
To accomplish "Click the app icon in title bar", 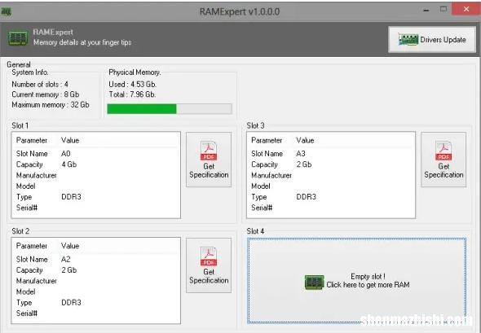I will (7, 11).
